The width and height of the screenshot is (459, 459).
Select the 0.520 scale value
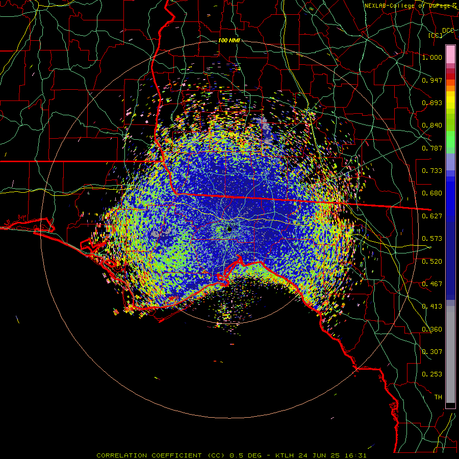(x=432, y=262)
